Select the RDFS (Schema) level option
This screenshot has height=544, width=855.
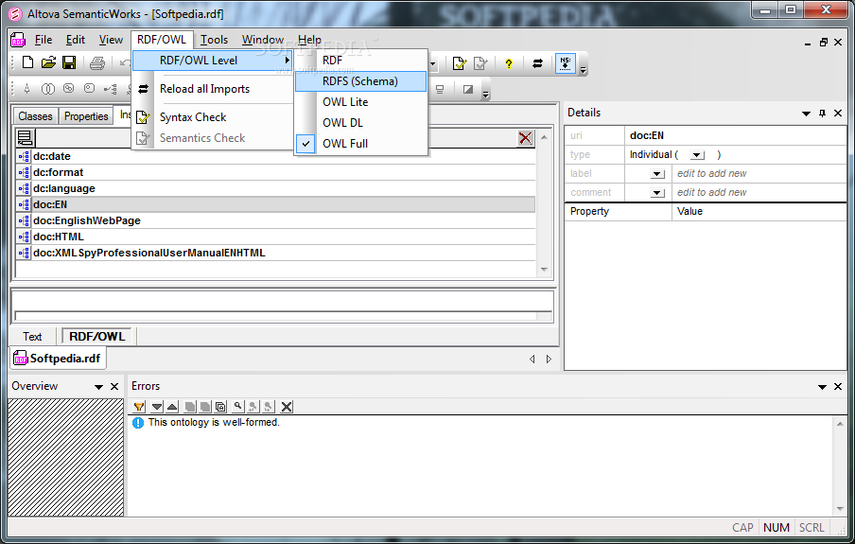coord(361,81)
